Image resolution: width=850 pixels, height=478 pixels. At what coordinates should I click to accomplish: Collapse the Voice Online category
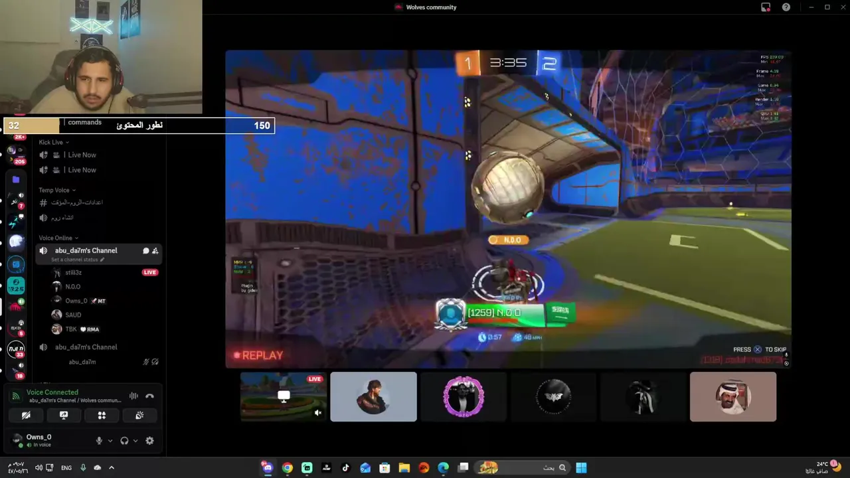tap(58, 238)
